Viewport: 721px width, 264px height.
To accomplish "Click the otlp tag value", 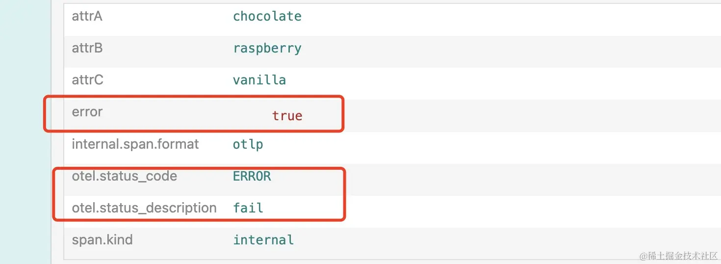I will tap(248, 145).
